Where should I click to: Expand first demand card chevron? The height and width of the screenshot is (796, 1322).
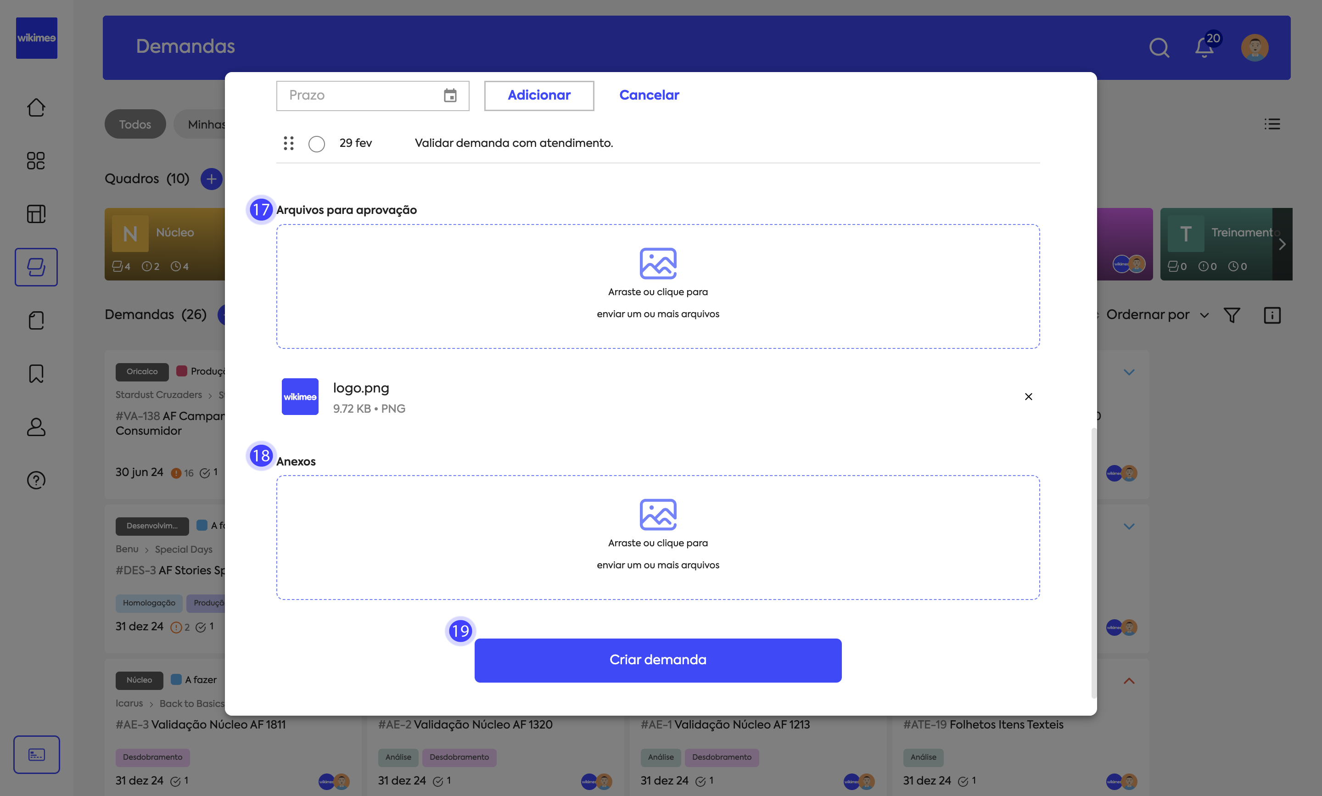(1128, 372)
